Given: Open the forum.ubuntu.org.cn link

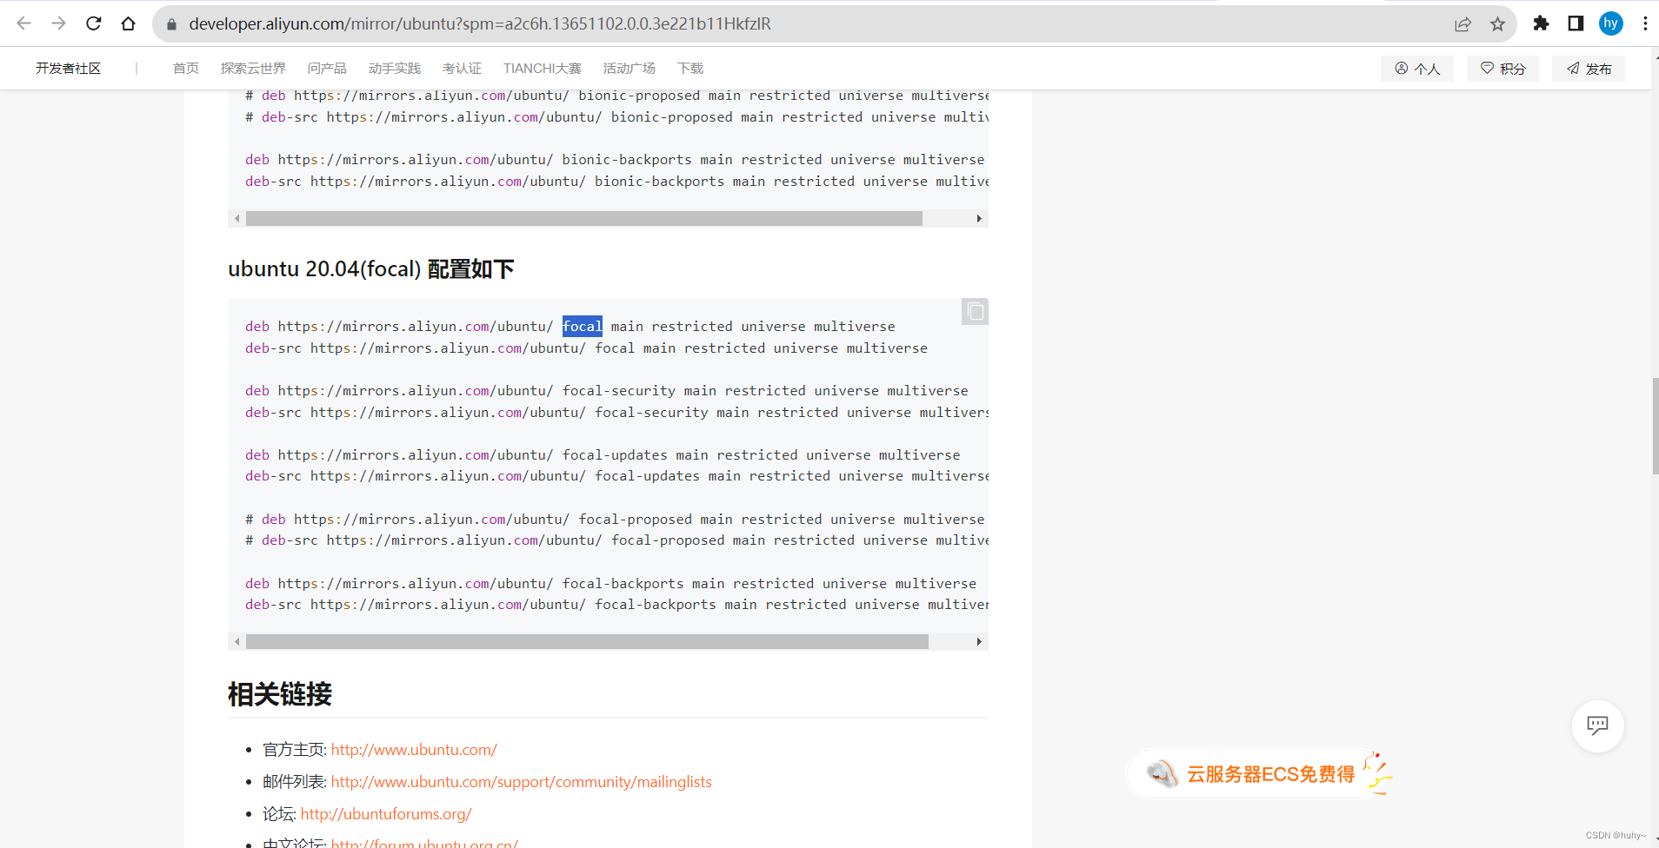Looking at the screenshot, I should pos(424,843).
